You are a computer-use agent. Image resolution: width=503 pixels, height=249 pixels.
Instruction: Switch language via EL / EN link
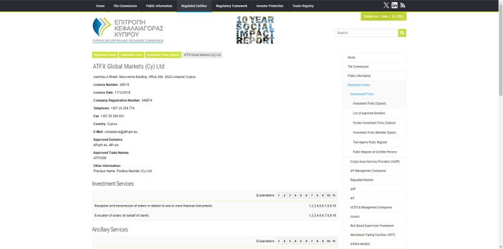397,16
